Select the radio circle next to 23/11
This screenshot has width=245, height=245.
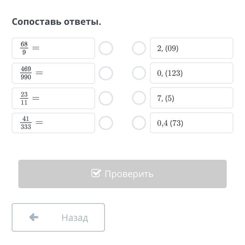tap(106, 98)
